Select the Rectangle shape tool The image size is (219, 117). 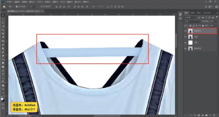3,82
